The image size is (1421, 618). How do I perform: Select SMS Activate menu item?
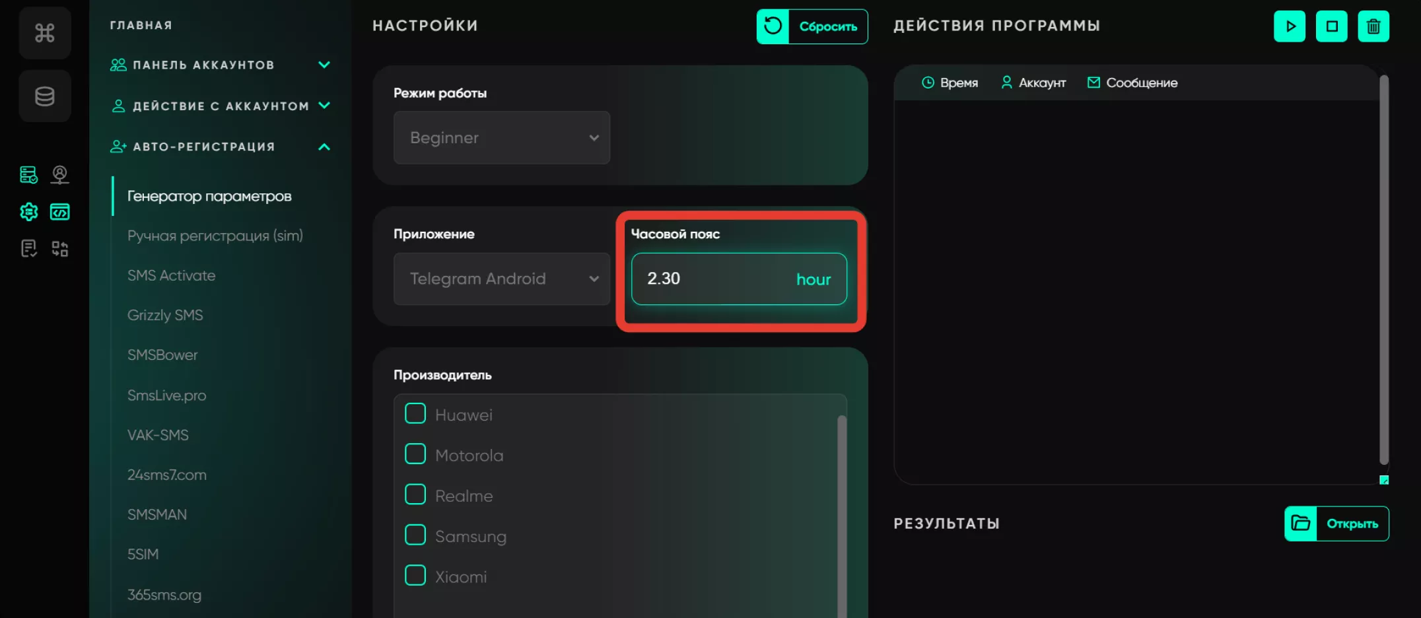pos(172,275)
